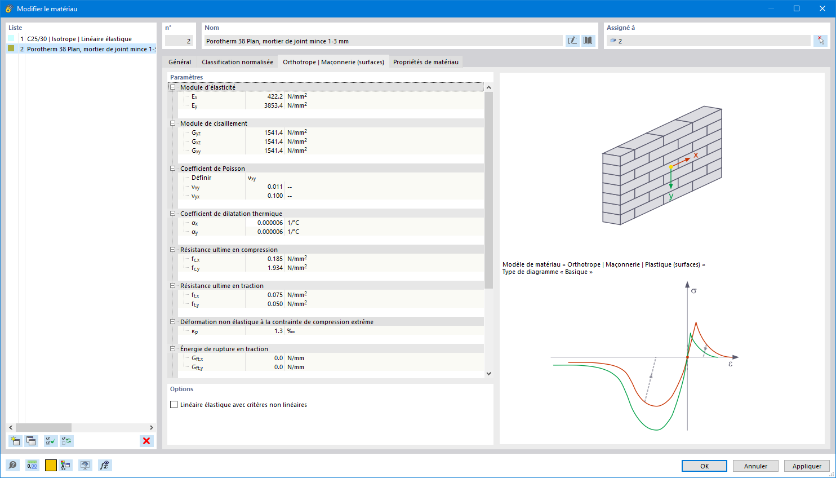Click the yellow material color swatch

click(51, 465)
